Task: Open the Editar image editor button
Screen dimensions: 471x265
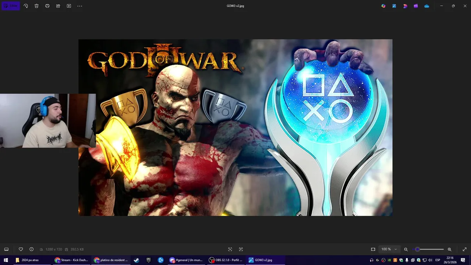Action: coord(11,6)
